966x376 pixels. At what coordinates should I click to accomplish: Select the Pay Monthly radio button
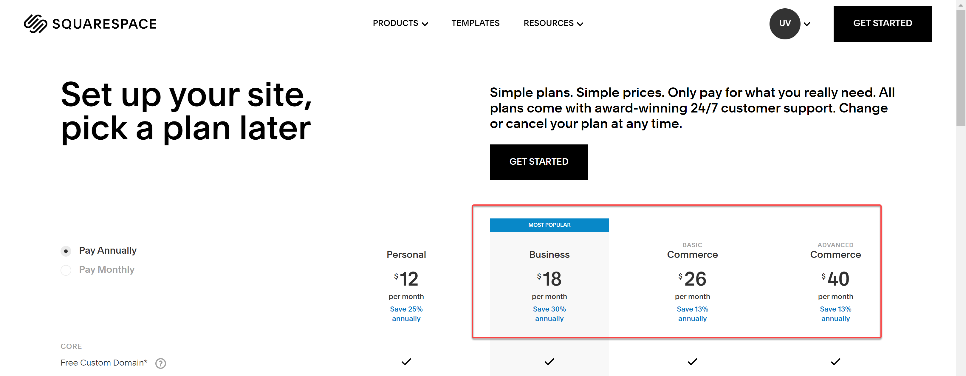[66, 270]
